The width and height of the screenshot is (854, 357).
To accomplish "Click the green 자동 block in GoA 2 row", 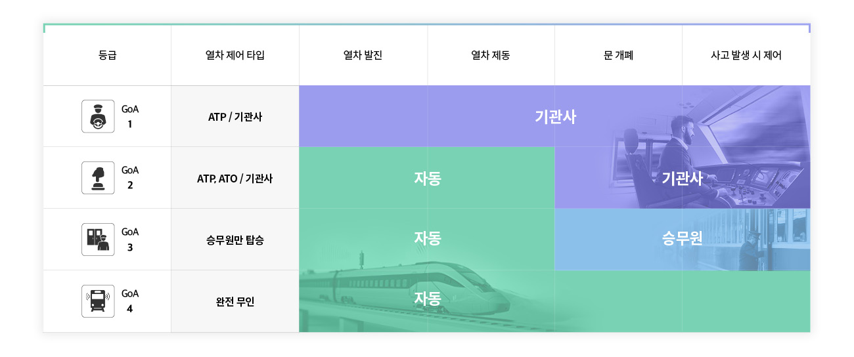I will 427,178.
